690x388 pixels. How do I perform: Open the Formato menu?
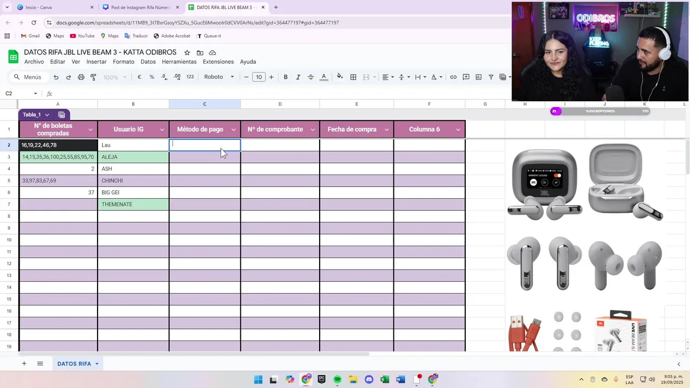tap(123, 61)
